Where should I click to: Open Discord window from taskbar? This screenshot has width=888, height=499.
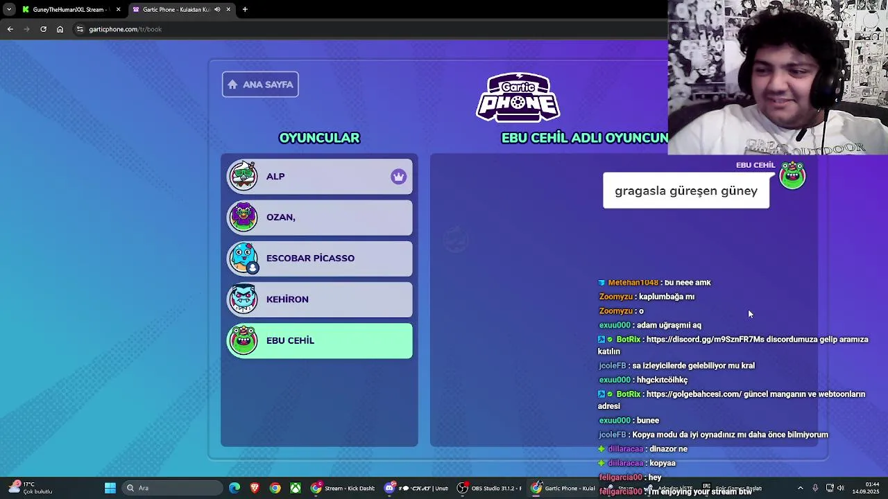tap(416, 488)
